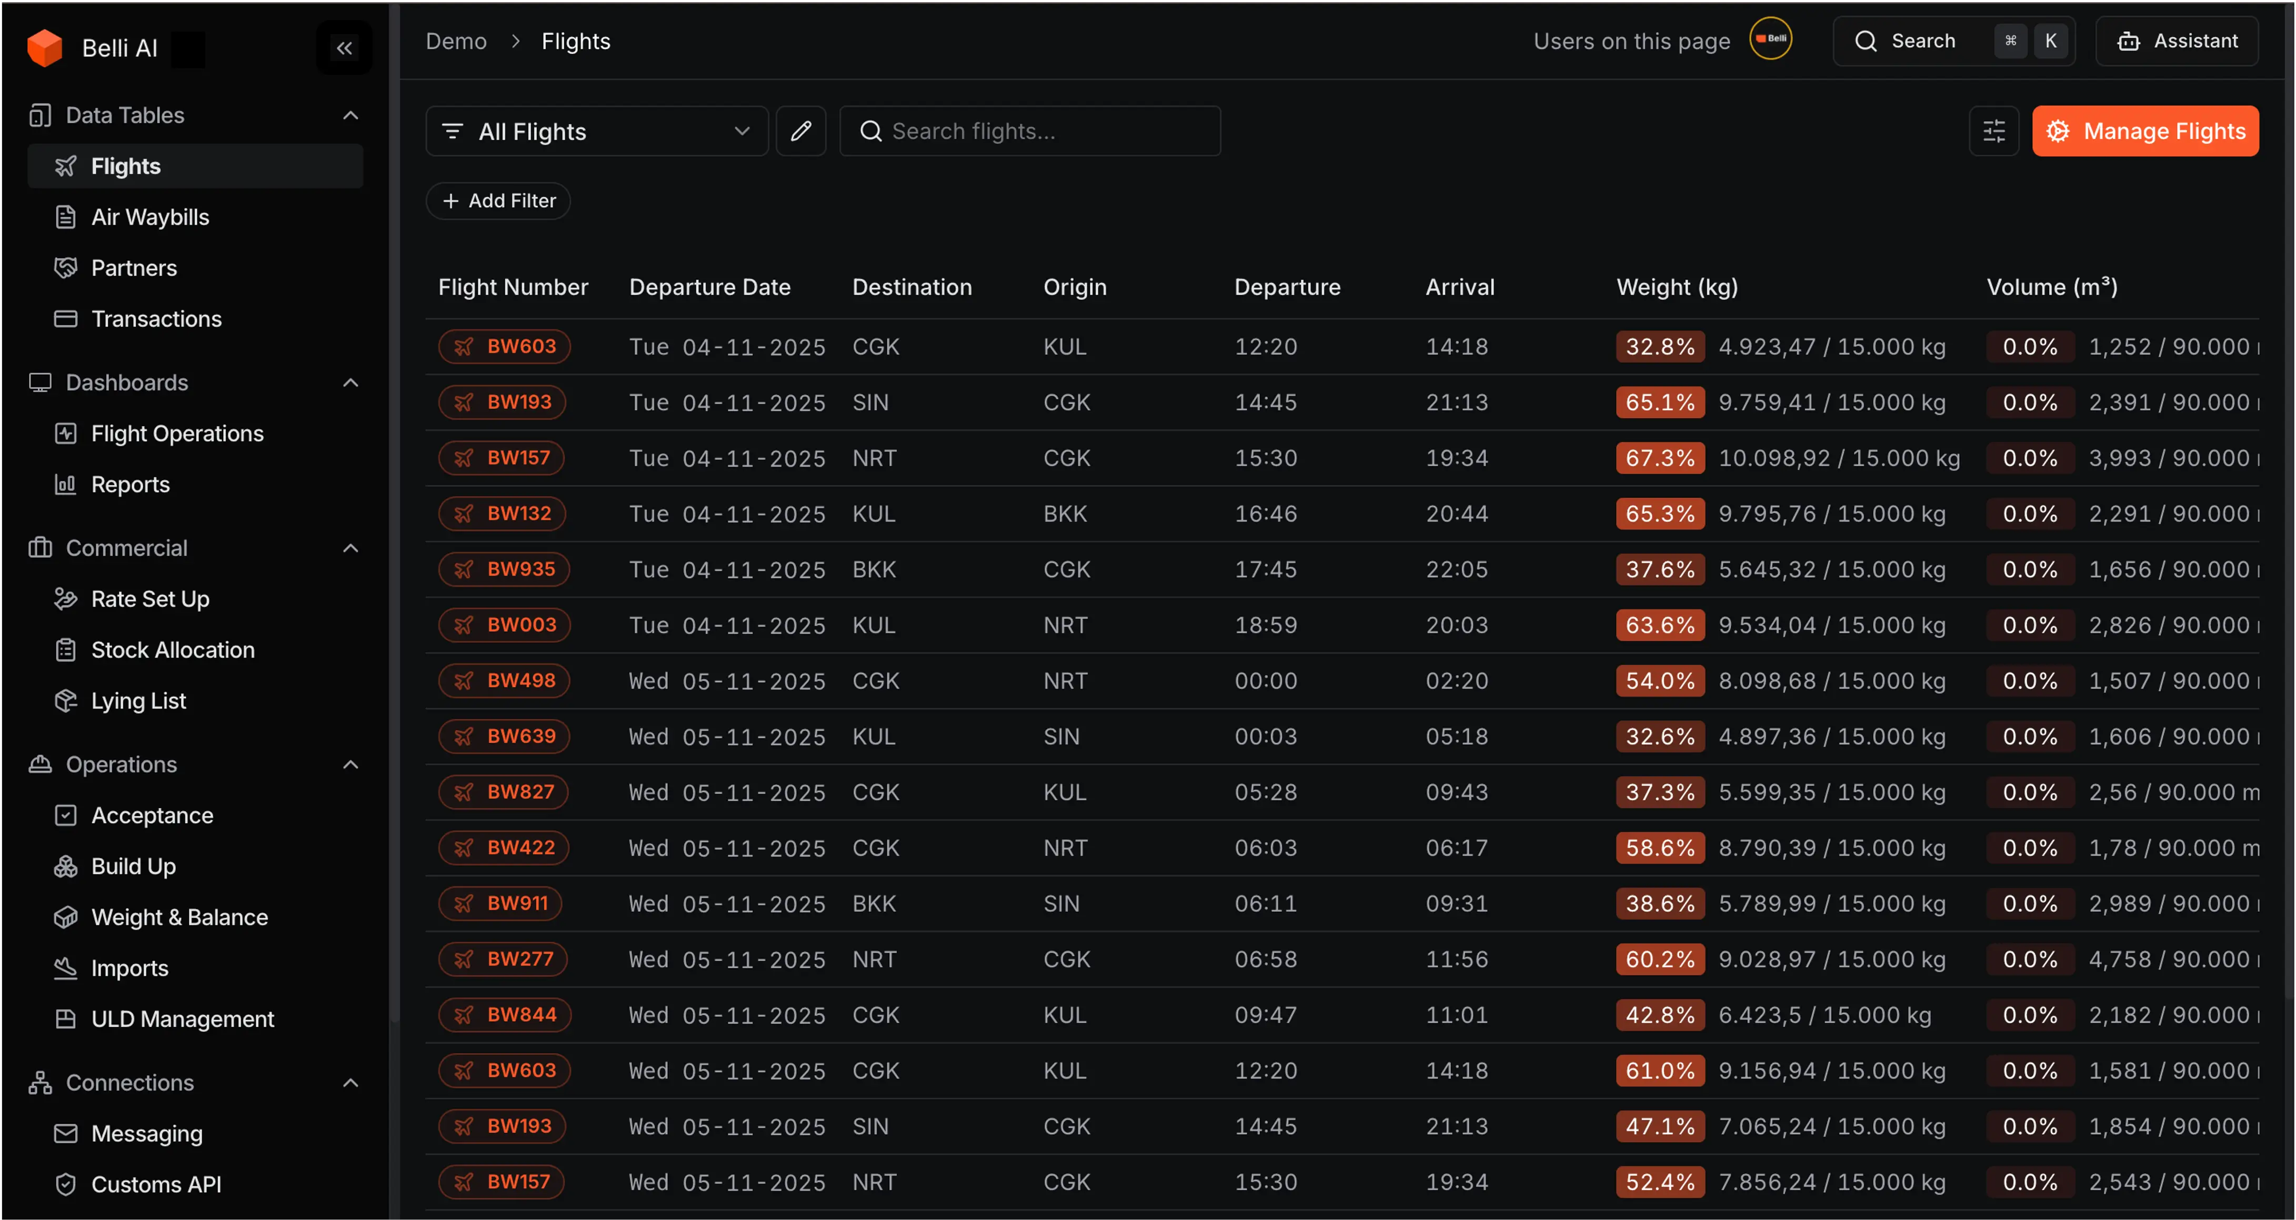Collapse the Data Tables section
This screenshot has height=1220, width=2296.
pos(350,115)
